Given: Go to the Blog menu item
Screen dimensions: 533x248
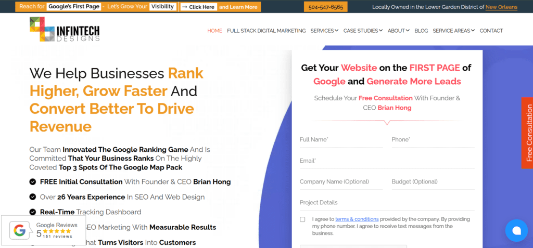Looking at the screenshot, I should 421,31.
